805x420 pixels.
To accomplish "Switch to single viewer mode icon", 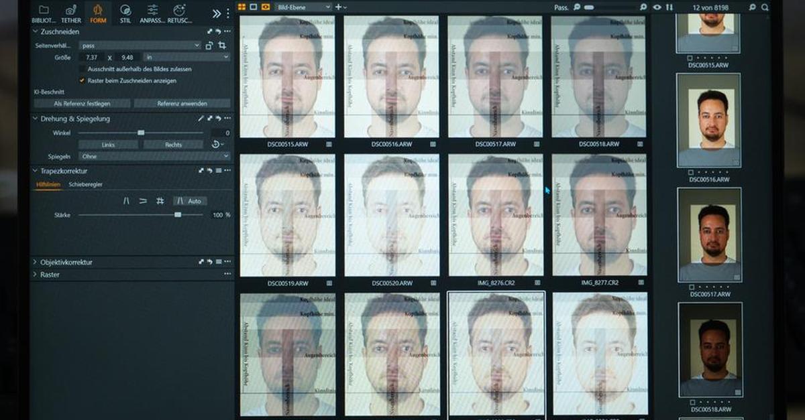I will pos(254,7).
